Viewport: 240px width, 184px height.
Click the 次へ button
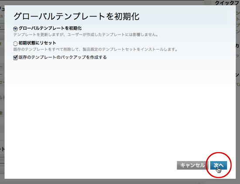[x=219, y=165]
